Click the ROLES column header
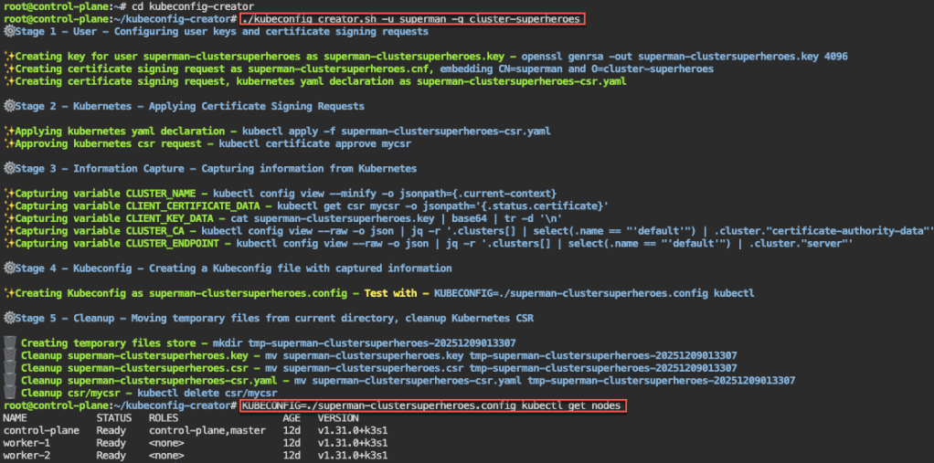Screen dimensions: 934x463 coord(165,417)
